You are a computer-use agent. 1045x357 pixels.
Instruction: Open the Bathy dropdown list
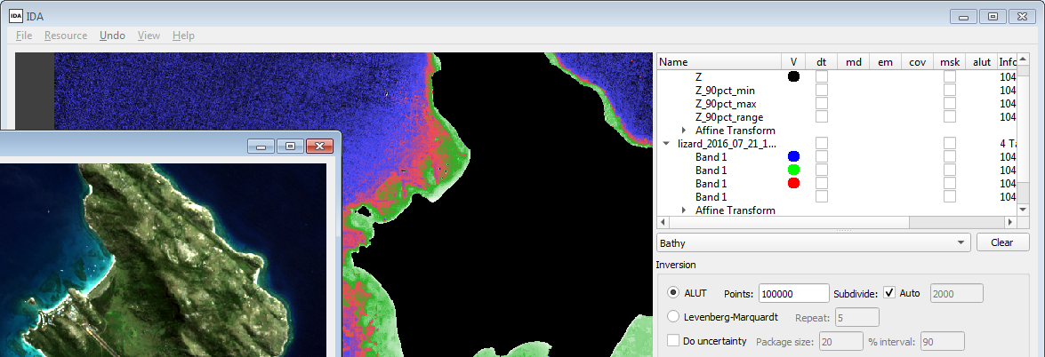click(812, 242)
